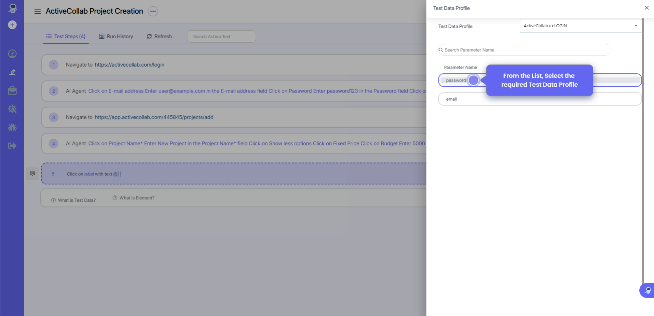Viewport: 654px width, 316px height.
Task: Click the plus create icon in sidebar
Action: [x=12, y=25]
